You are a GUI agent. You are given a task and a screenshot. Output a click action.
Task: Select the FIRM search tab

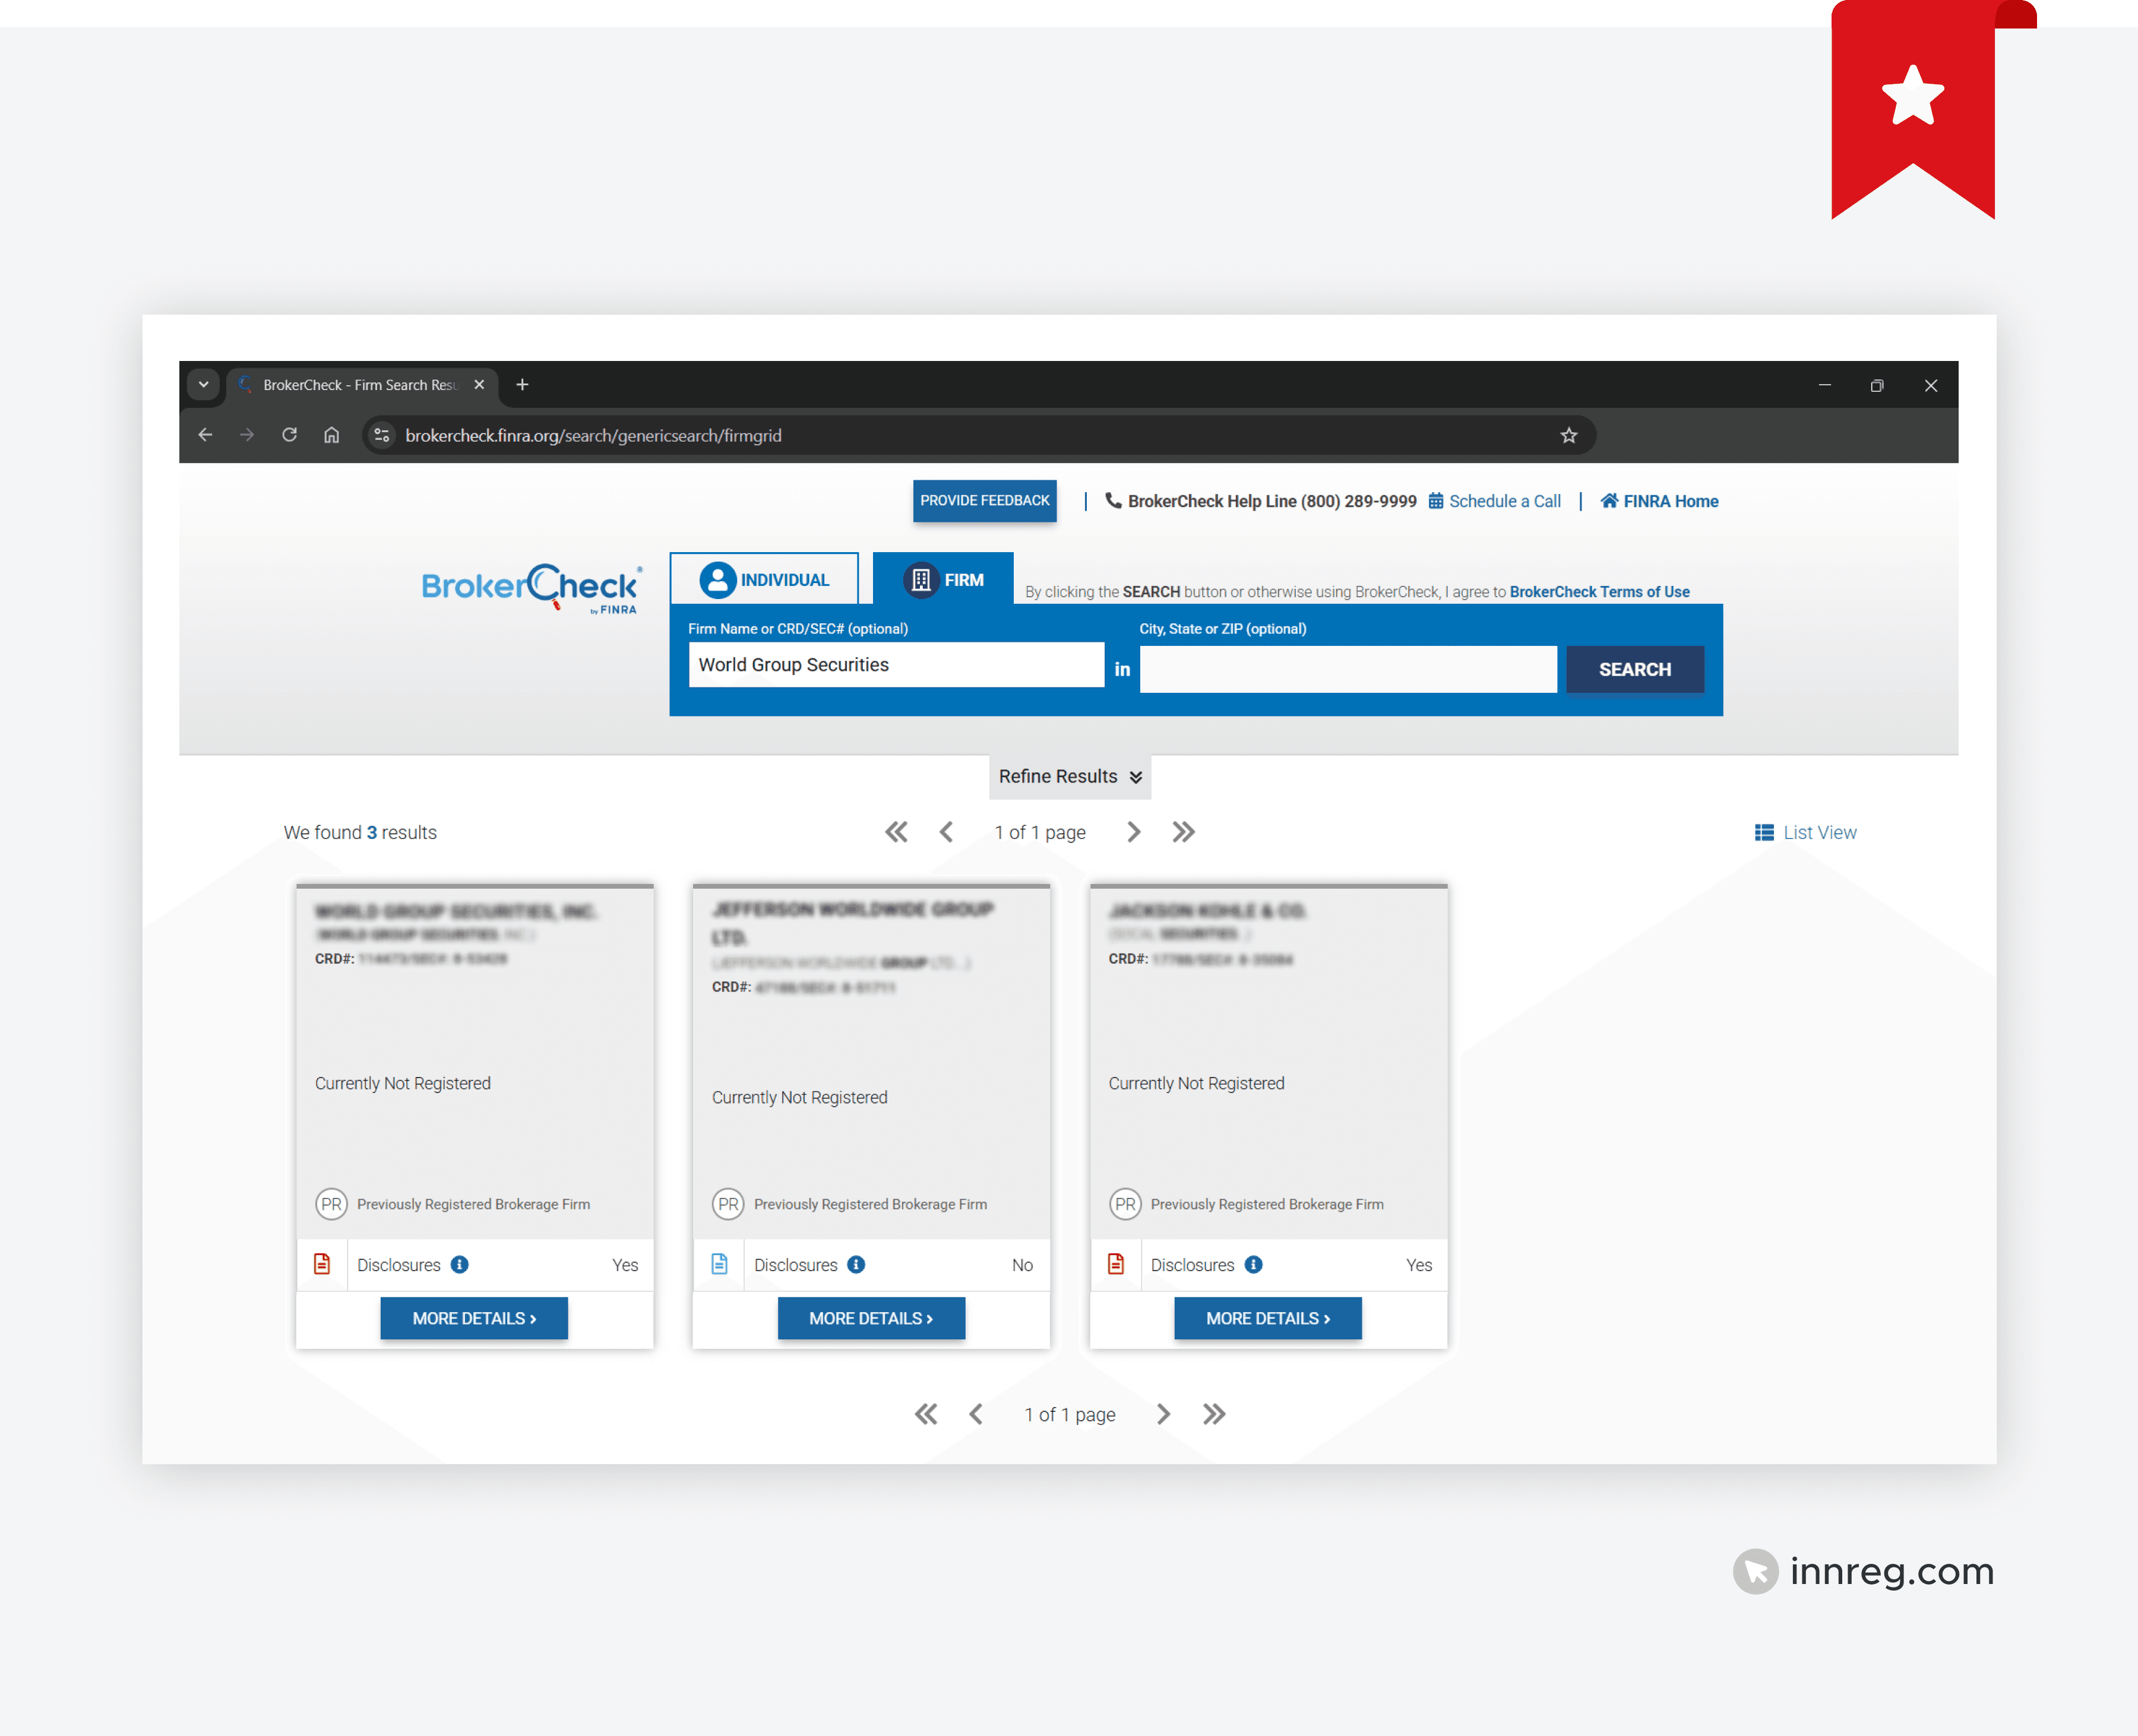point(944,579)
